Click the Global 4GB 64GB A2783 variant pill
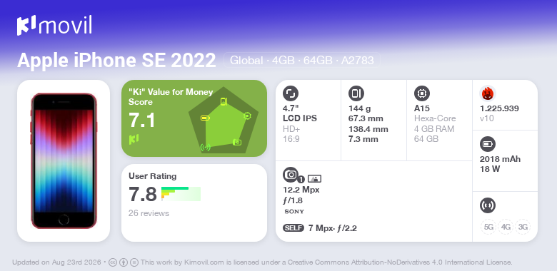The height and width of the screenshot is (271, 557). [302, 61]
